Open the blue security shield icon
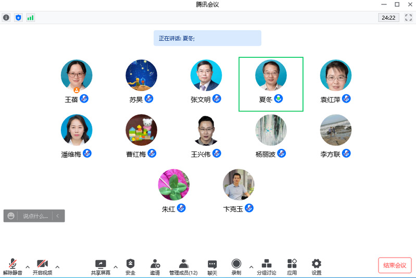 [x=18, y=18]
